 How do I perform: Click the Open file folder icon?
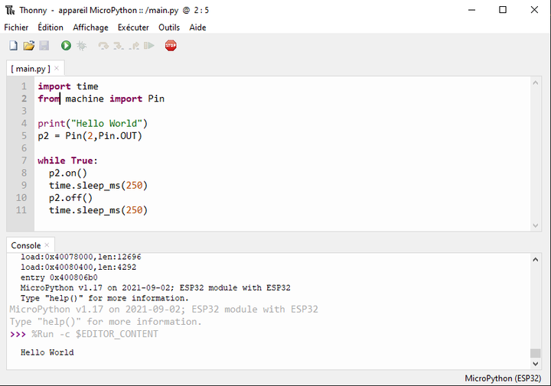point(28,46)
